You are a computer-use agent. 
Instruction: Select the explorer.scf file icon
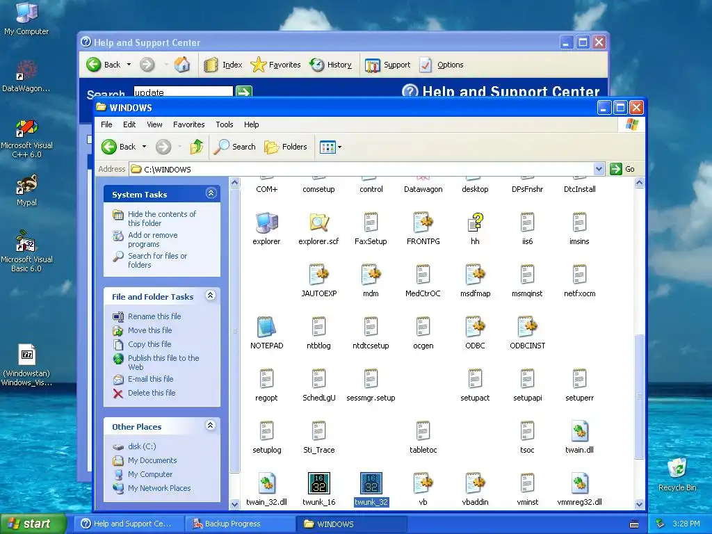318,222
